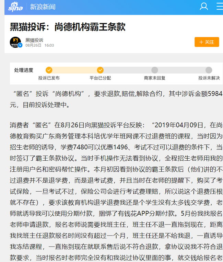The height and width of the screenshot is (262, 223).
Task: Open the 新浪新闻 home link
Action: pos(43,7)
